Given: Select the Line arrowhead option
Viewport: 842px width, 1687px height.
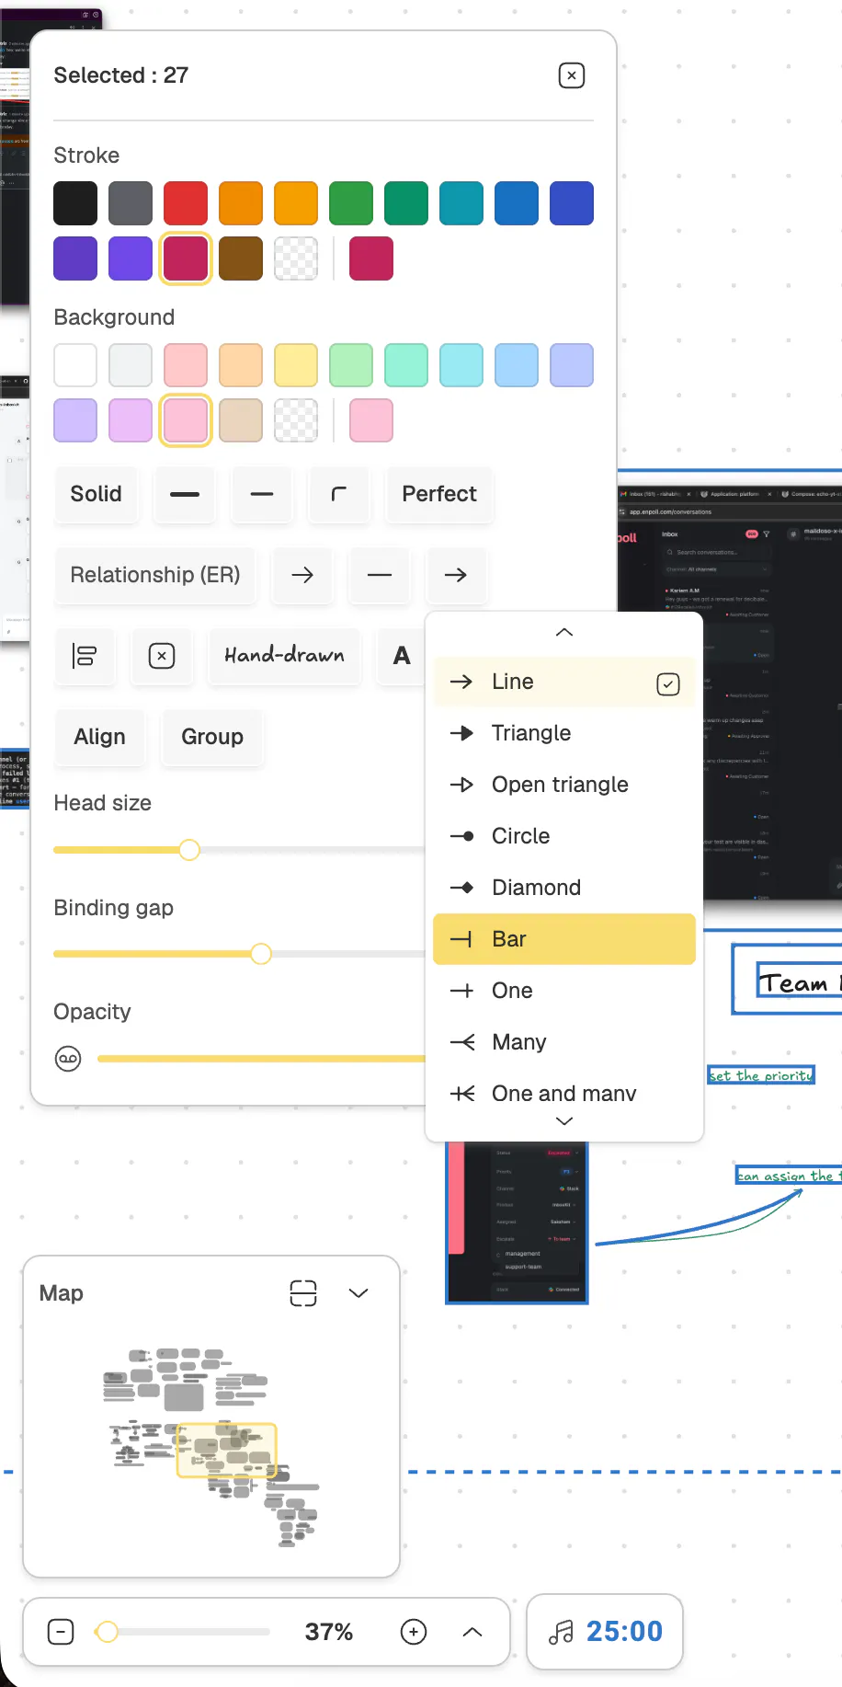Looking at the screenshot, I should (x=564, y=682).
